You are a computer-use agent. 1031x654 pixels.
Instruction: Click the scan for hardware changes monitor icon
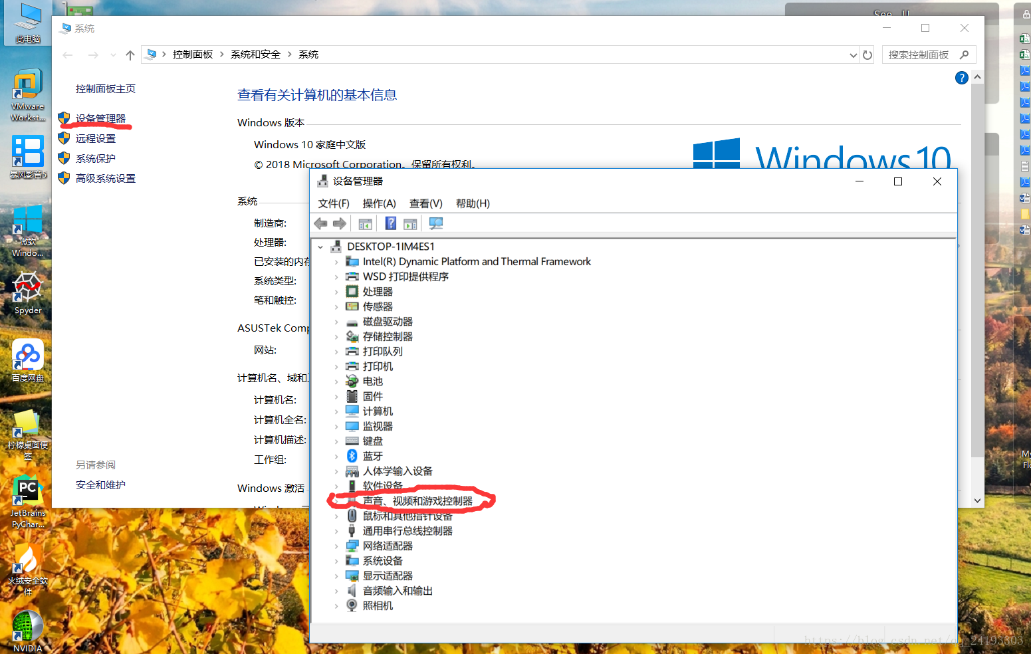pos(436,223)
